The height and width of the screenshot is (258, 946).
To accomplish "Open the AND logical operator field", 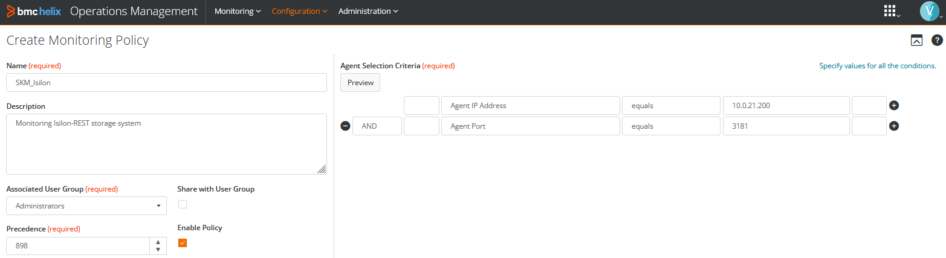I will [377, 126].
